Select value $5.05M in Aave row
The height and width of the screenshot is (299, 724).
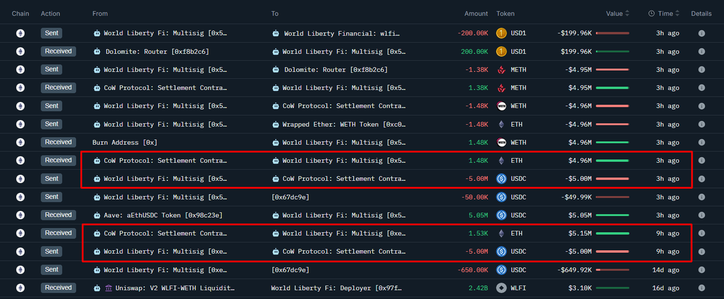pyautogui.click(x=580, y=215)
